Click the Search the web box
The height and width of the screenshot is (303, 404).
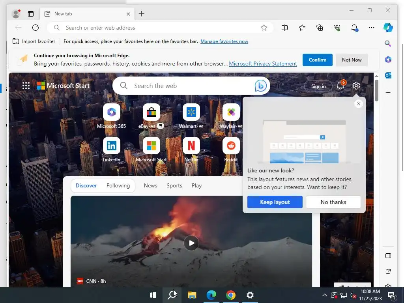pos(191,86)
